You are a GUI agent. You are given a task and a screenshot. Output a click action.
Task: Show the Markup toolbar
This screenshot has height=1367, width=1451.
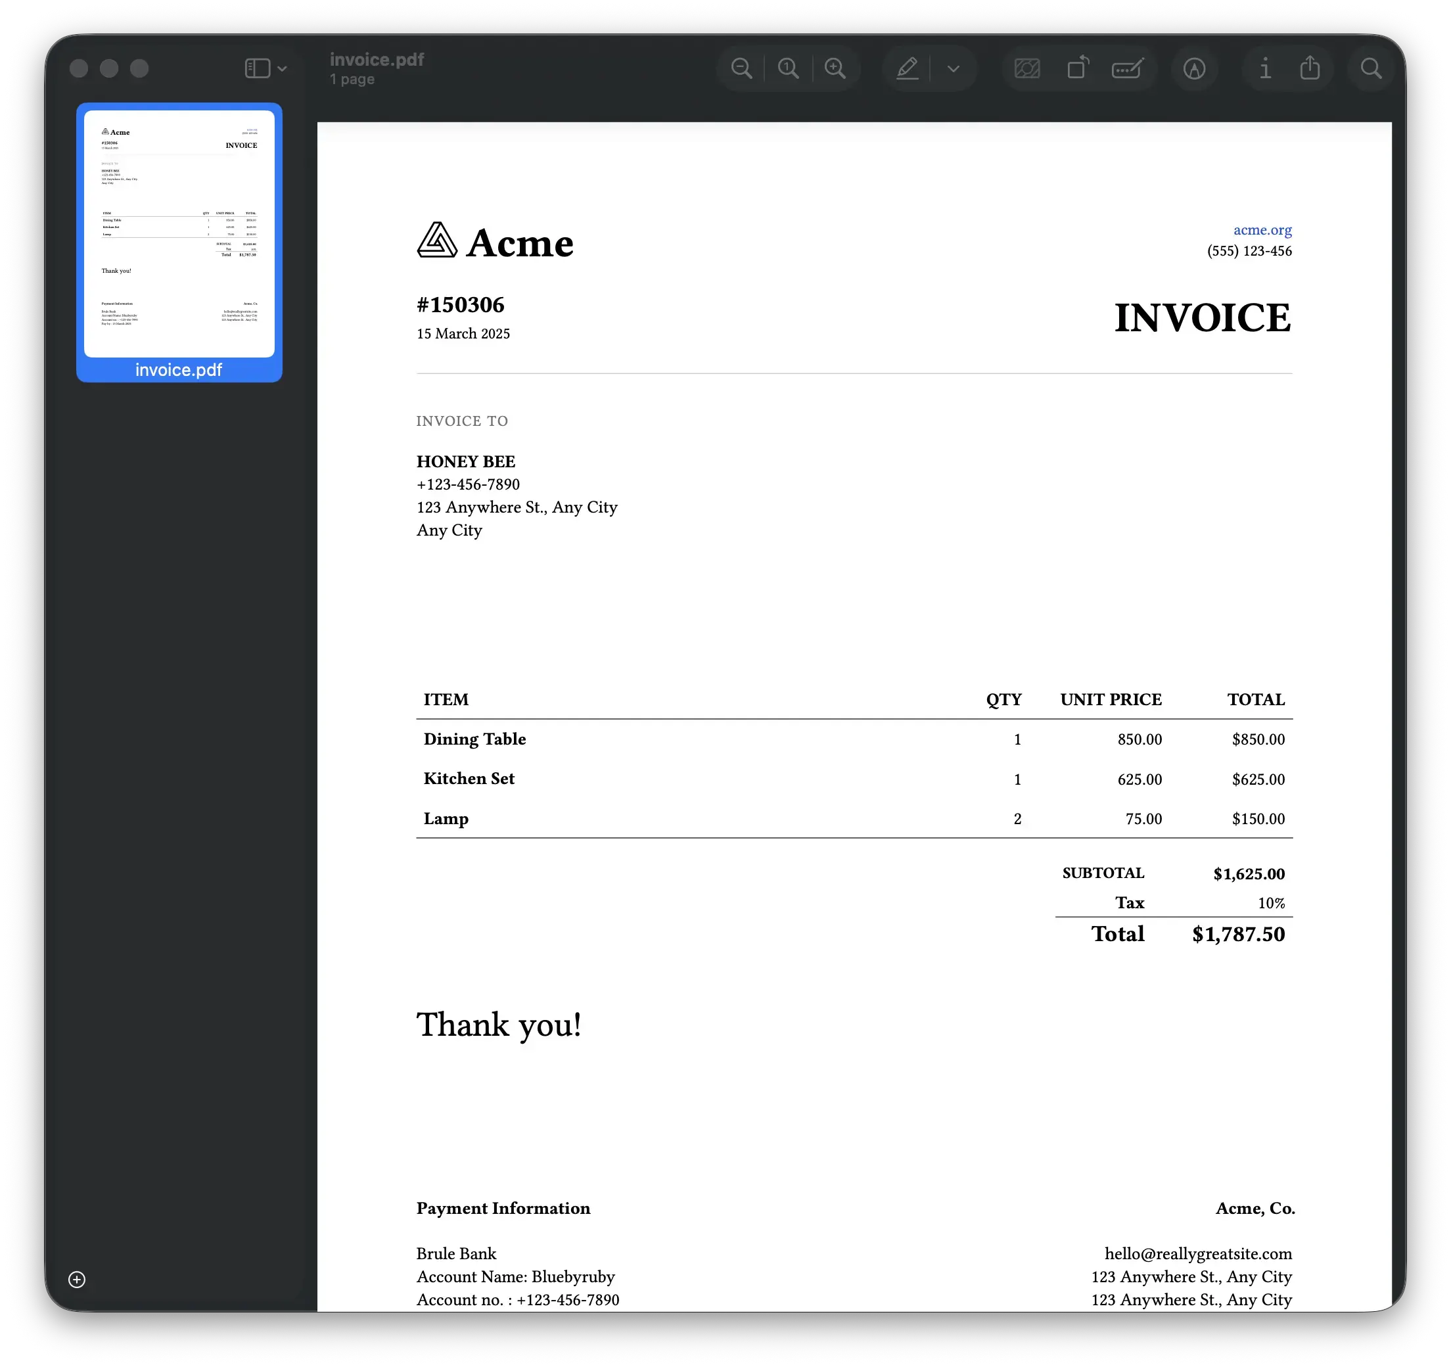1194,68
